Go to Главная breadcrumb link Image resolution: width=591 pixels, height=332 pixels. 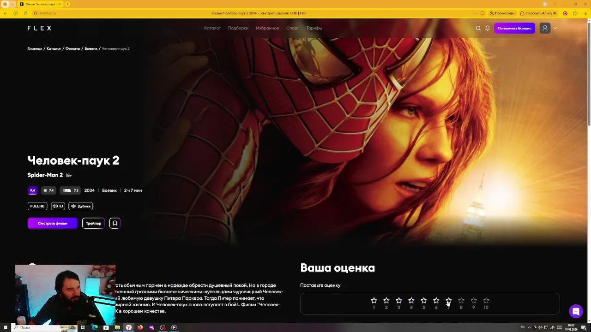click(35, 48)
